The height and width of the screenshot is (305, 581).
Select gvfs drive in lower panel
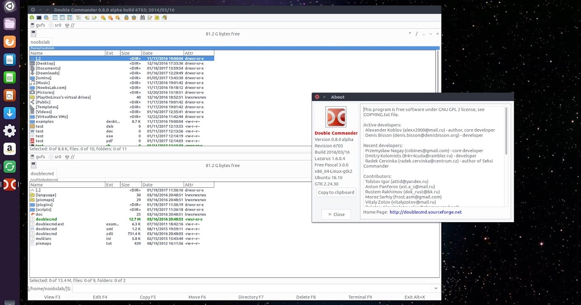pos(37,157)
